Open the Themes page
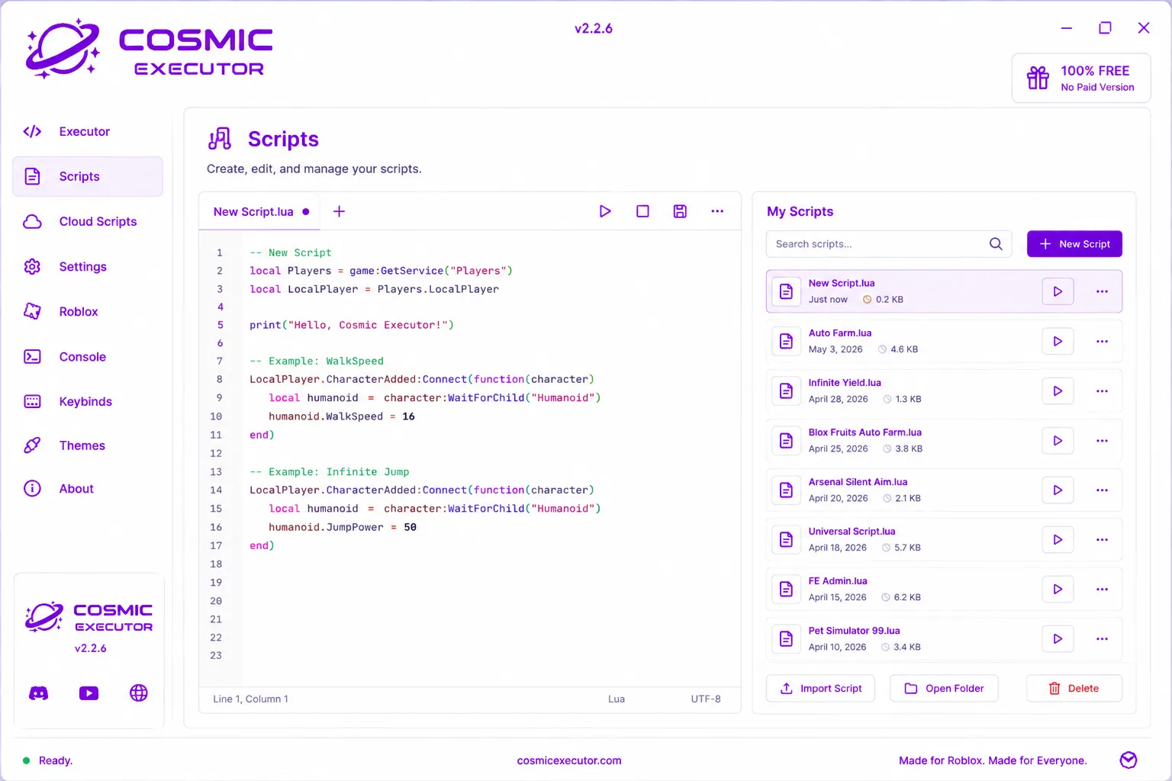Screen dimensions: 1172x781 pyautogui.click(x=88, y=445)
